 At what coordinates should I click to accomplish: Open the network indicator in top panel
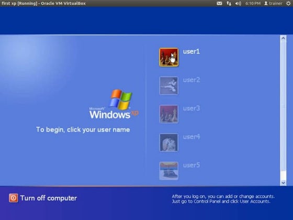[229, 3]
